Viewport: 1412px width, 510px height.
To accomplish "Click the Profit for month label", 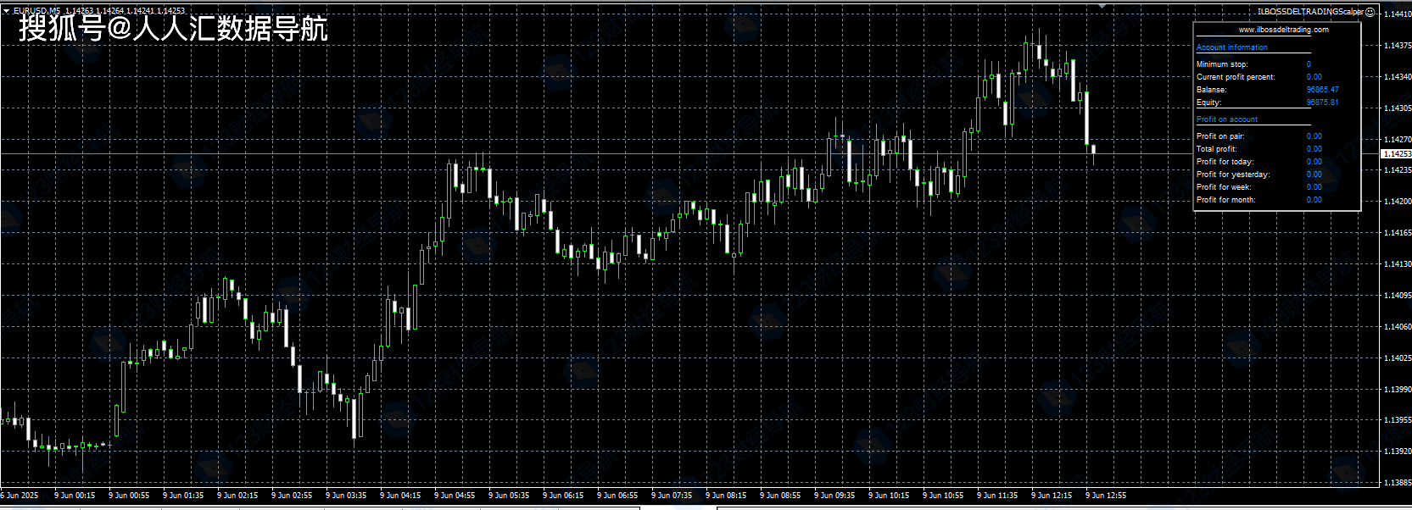I will point(1225,200).
